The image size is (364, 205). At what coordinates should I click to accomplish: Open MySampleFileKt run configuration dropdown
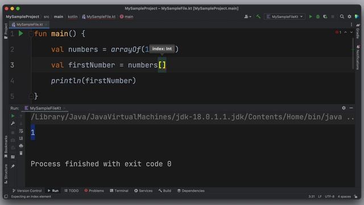point(284,17)
